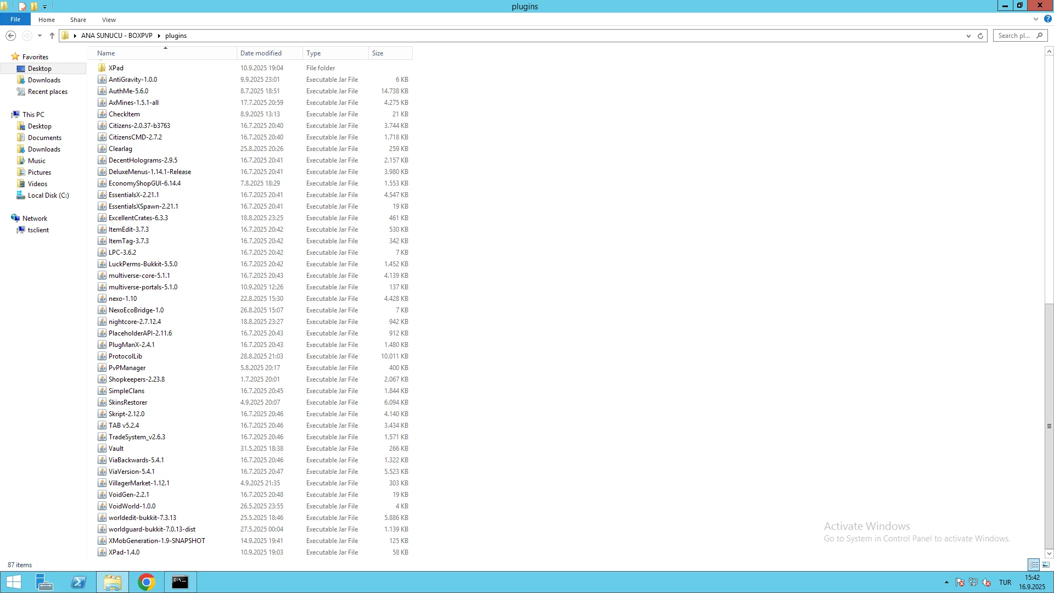Open Quick Access Toolbar customize dropdown
The width and height of the screenshot is (1054, 593).
click(45, 7)
